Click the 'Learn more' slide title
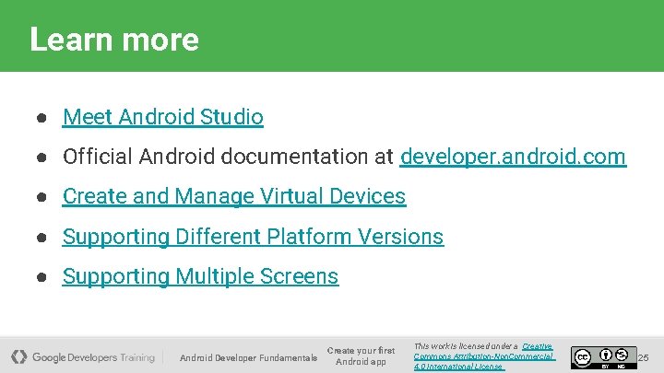Viewport: 664px width, 373px height. (x=114, y=40)
